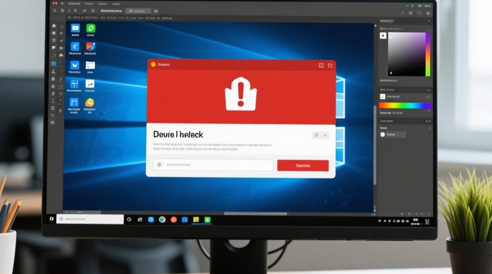The width and height of the screenshot is (492, 274).
Task: Click the orange-red circular taskbar icon
Action: pyautogui.click(x=174, y=220)
